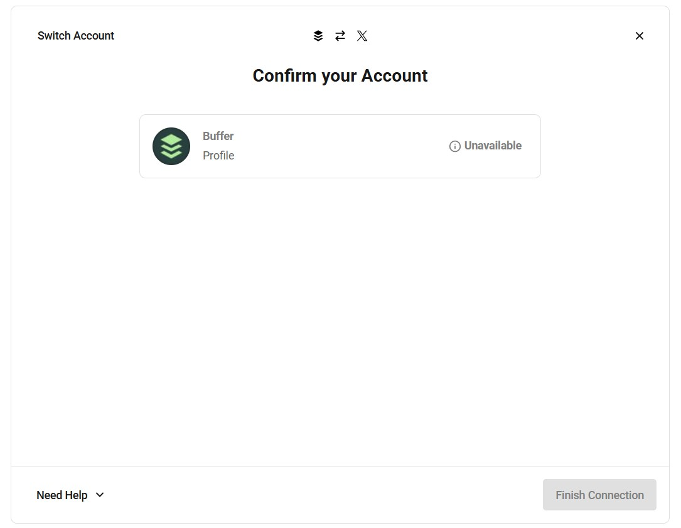
Task: Dismiss the dialog with the close X
Action: [639, 36]
